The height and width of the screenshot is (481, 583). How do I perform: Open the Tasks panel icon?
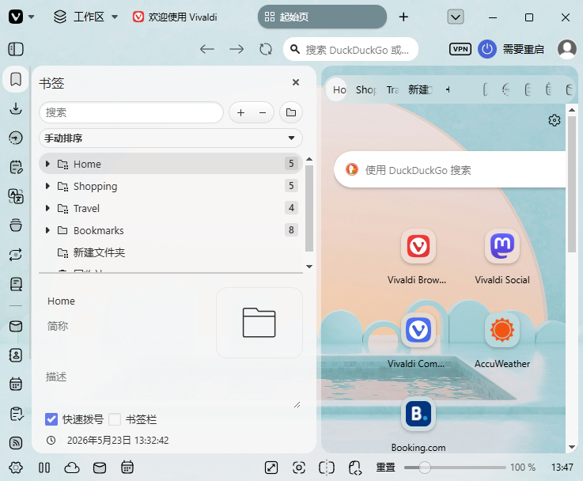[16, 414]
